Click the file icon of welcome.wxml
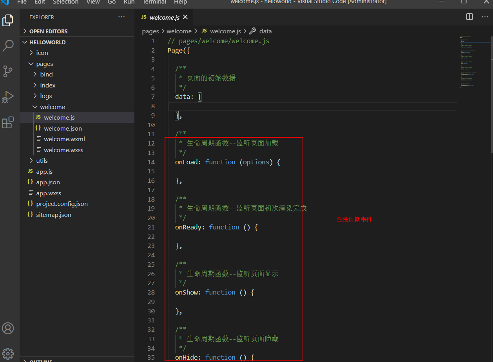Viewport: 493px width, 362px height. tap(39, 139)
